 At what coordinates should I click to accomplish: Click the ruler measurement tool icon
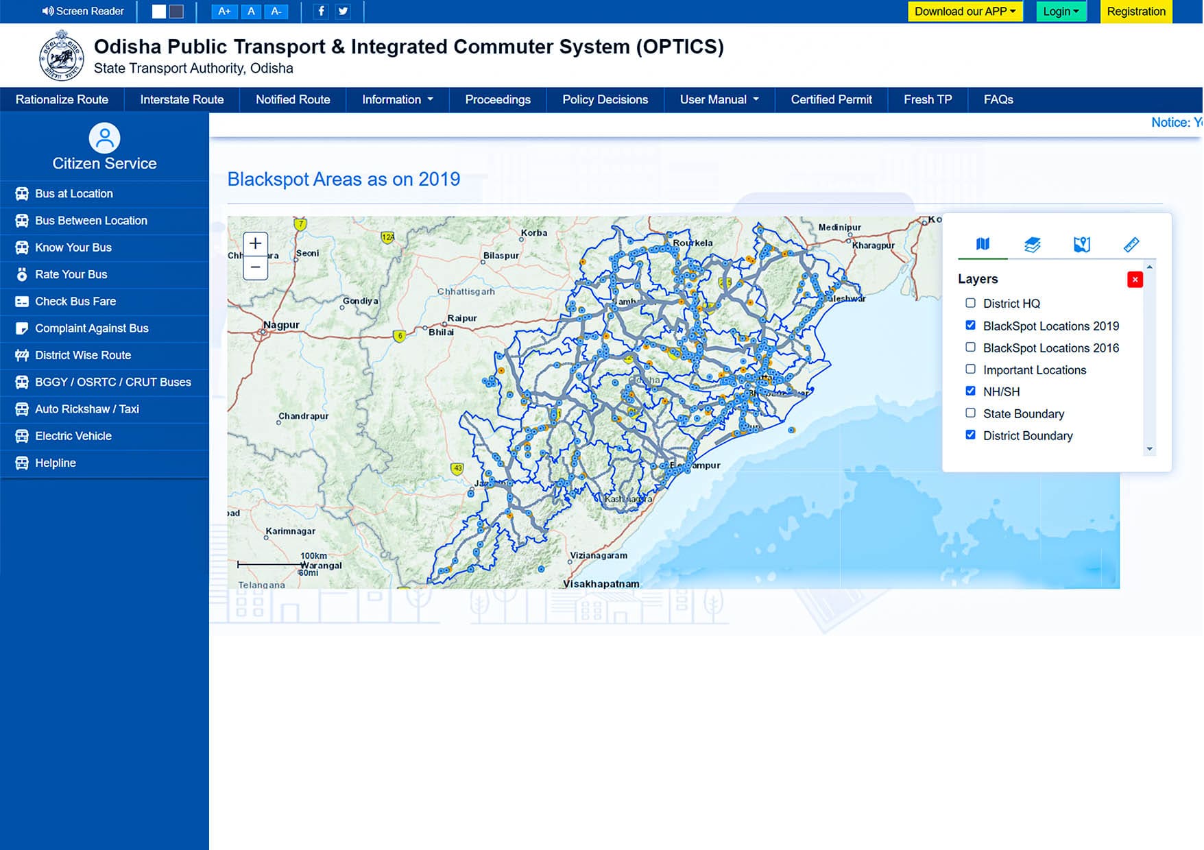click(1131, 245)
